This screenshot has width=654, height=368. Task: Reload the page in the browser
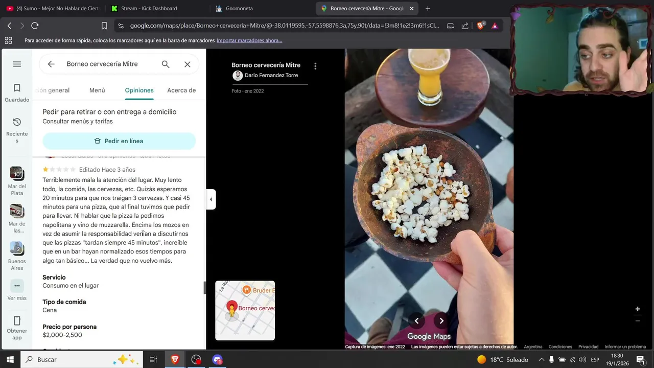(35, 26)
